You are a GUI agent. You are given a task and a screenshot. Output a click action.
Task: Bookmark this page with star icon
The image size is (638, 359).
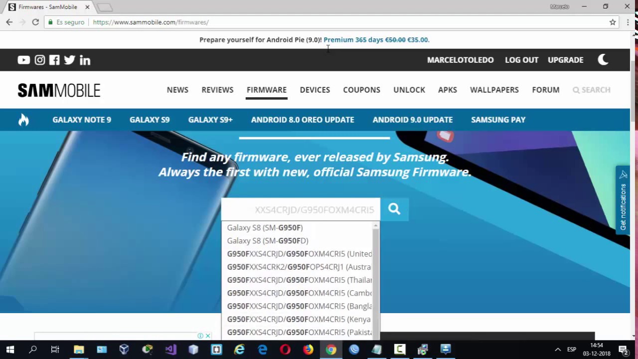point(613,22)
